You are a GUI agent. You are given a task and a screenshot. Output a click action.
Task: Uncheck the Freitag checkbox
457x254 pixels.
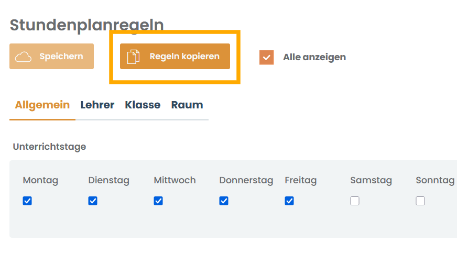[x=289, y=201]
